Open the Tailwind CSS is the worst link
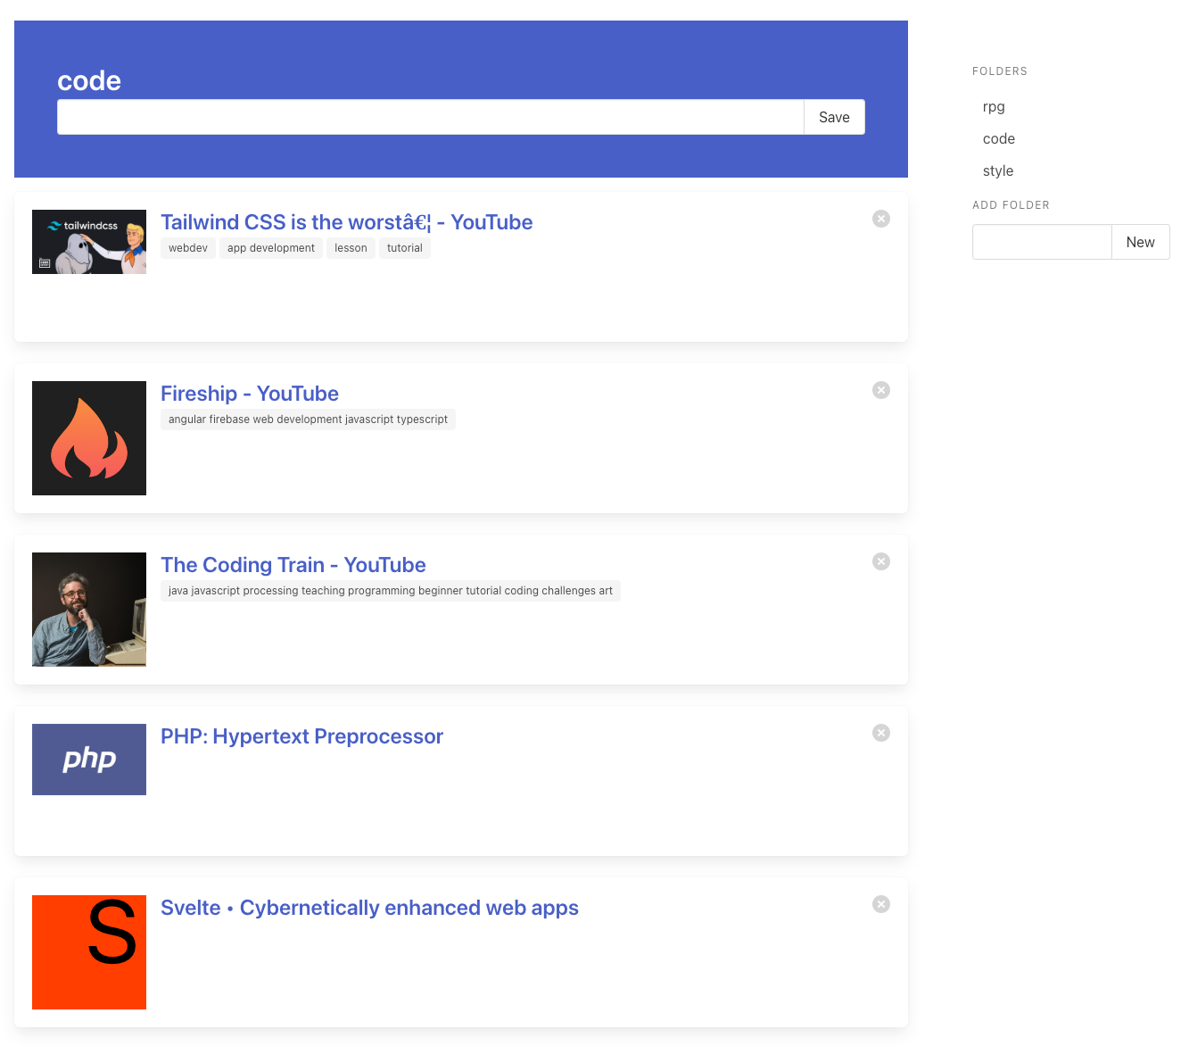Image resolution: width=1189 pixels, height=1063 pixels. point(346,222)
